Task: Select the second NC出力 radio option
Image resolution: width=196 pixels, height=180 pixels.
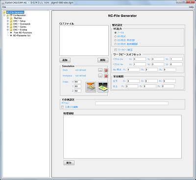Action: (116, 36)
